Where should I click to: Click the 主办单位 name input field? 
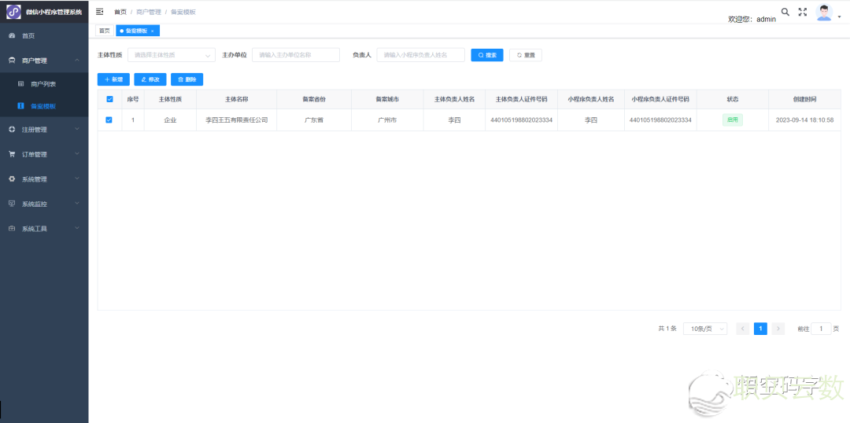(295, 55)
